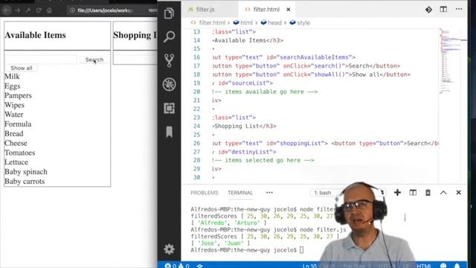Open the editor More Actions menu
Screen dimensions: 476x268
coord(459,10)
